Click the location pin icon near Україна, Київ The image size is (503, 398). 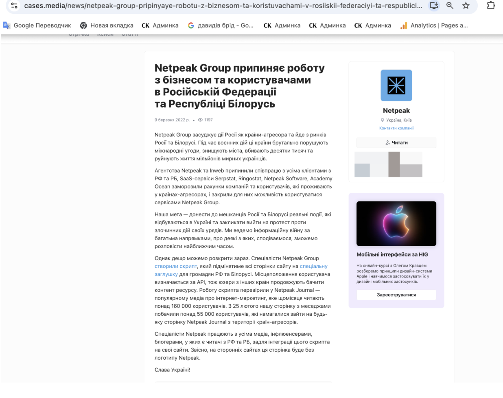[383, 120]
